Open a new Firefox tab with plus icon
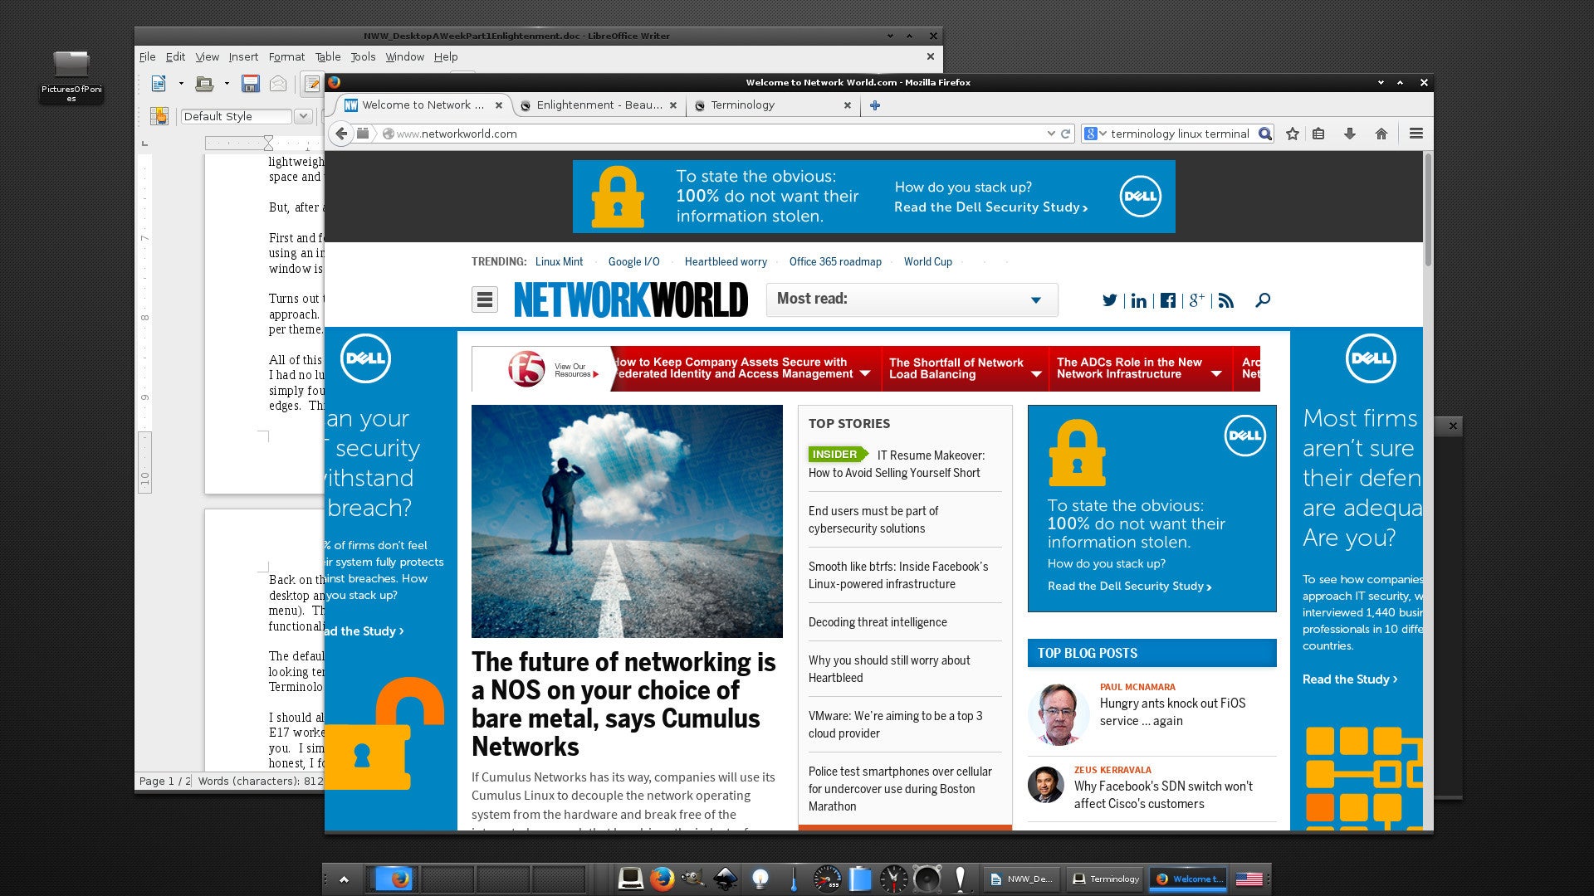This screenshot has height=896, width=1594. (874, 105)
